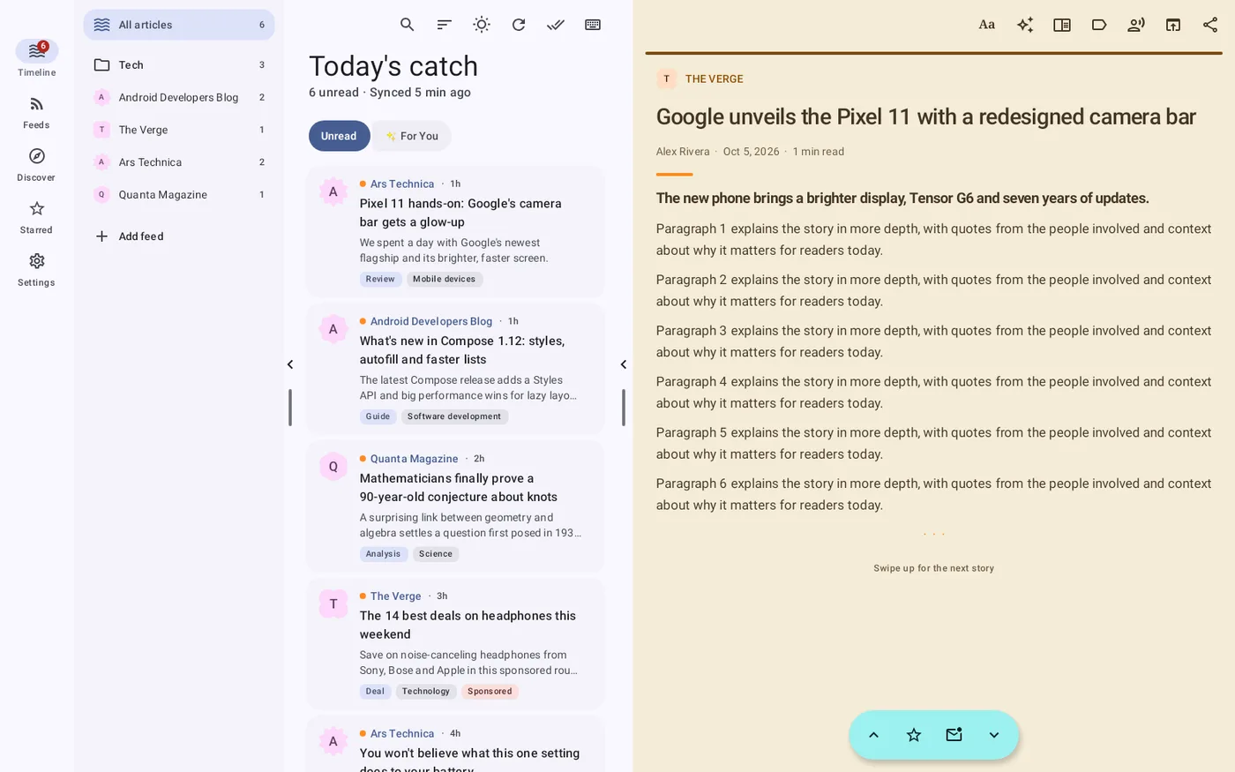Click Add feed
The height and width of the screenshot is (772, 1235).
click(x=179, y=236)
